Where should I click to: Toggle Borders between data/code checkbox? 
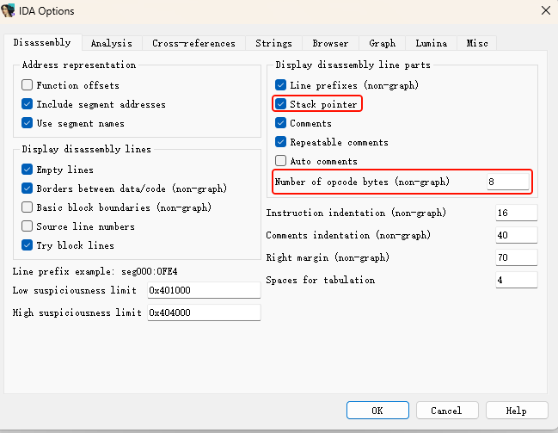coord(27,189)
